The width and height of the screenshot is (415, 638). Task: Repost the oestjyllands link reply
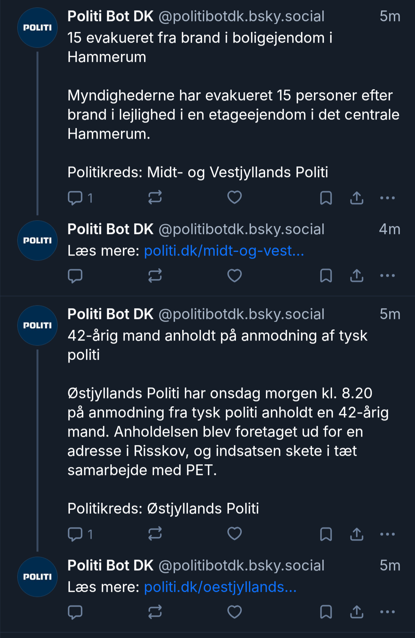pyautogui.click(x=155, y=612)
